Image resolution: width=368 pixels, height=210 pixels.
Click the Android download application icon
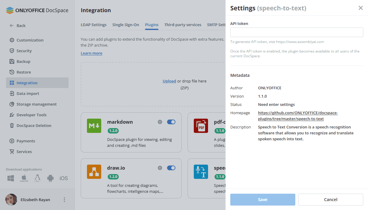[x=50, y=178]
